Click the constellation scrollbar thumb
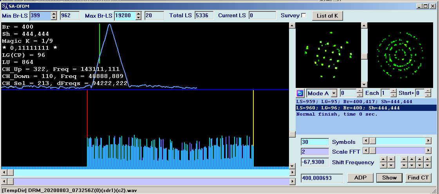 click(364, 56)
